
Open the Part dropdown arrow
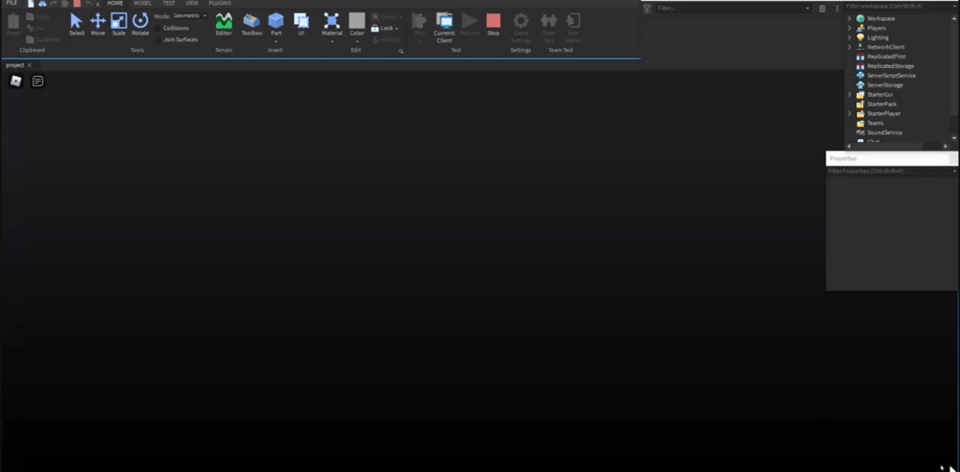pyautogui.click(x=276, y=41)
